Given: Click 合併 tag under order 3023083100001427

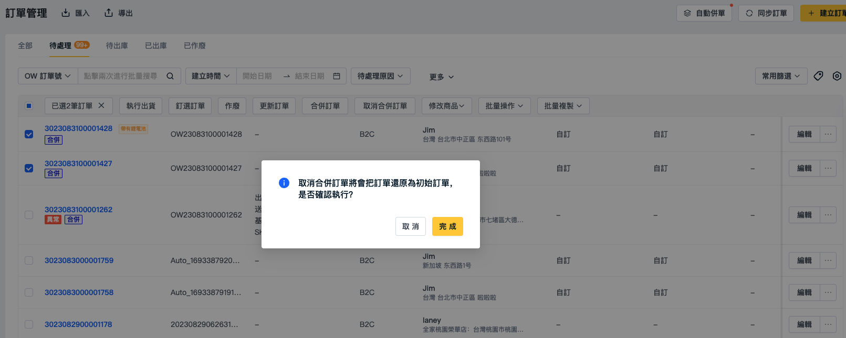Looking at the screenshot, I should [x=54, y=173].
